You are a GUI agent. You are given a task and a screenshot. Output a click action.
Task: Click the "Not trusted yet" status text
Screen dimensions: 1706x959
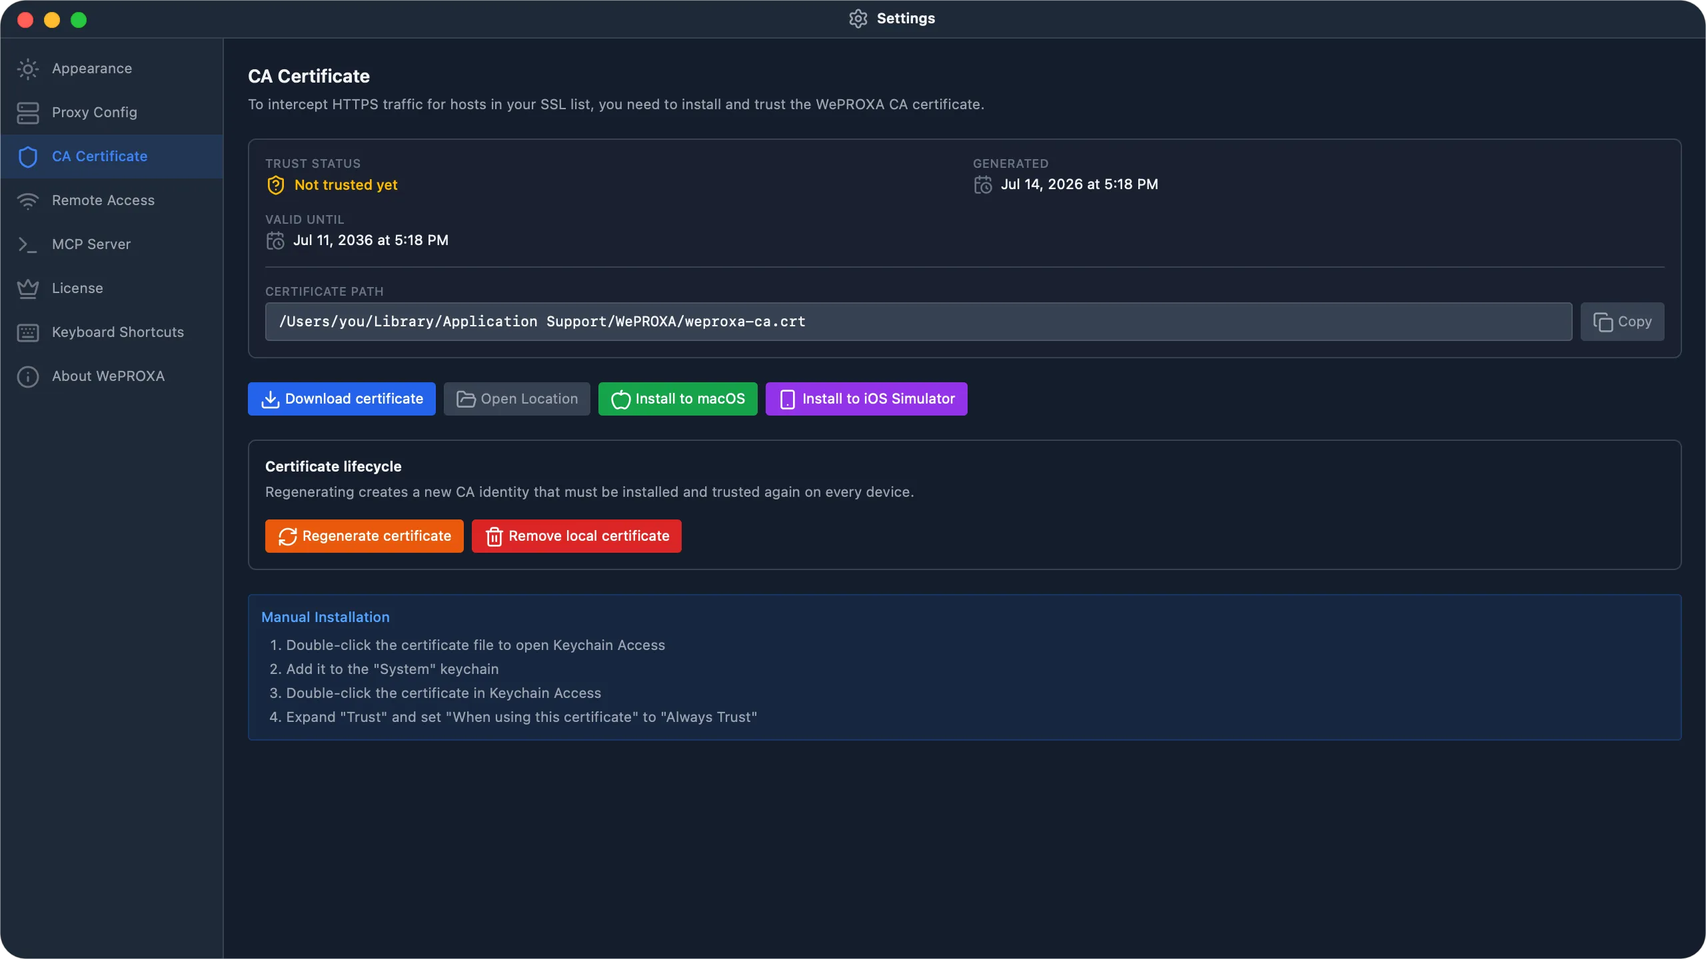click(x=346, y=185)
